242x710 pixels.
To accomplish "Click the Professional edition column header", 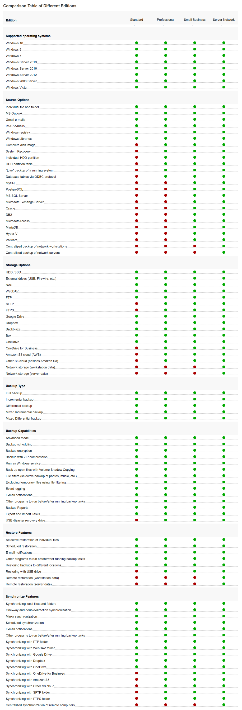I will pyautogui.click(x=166, y=20).
